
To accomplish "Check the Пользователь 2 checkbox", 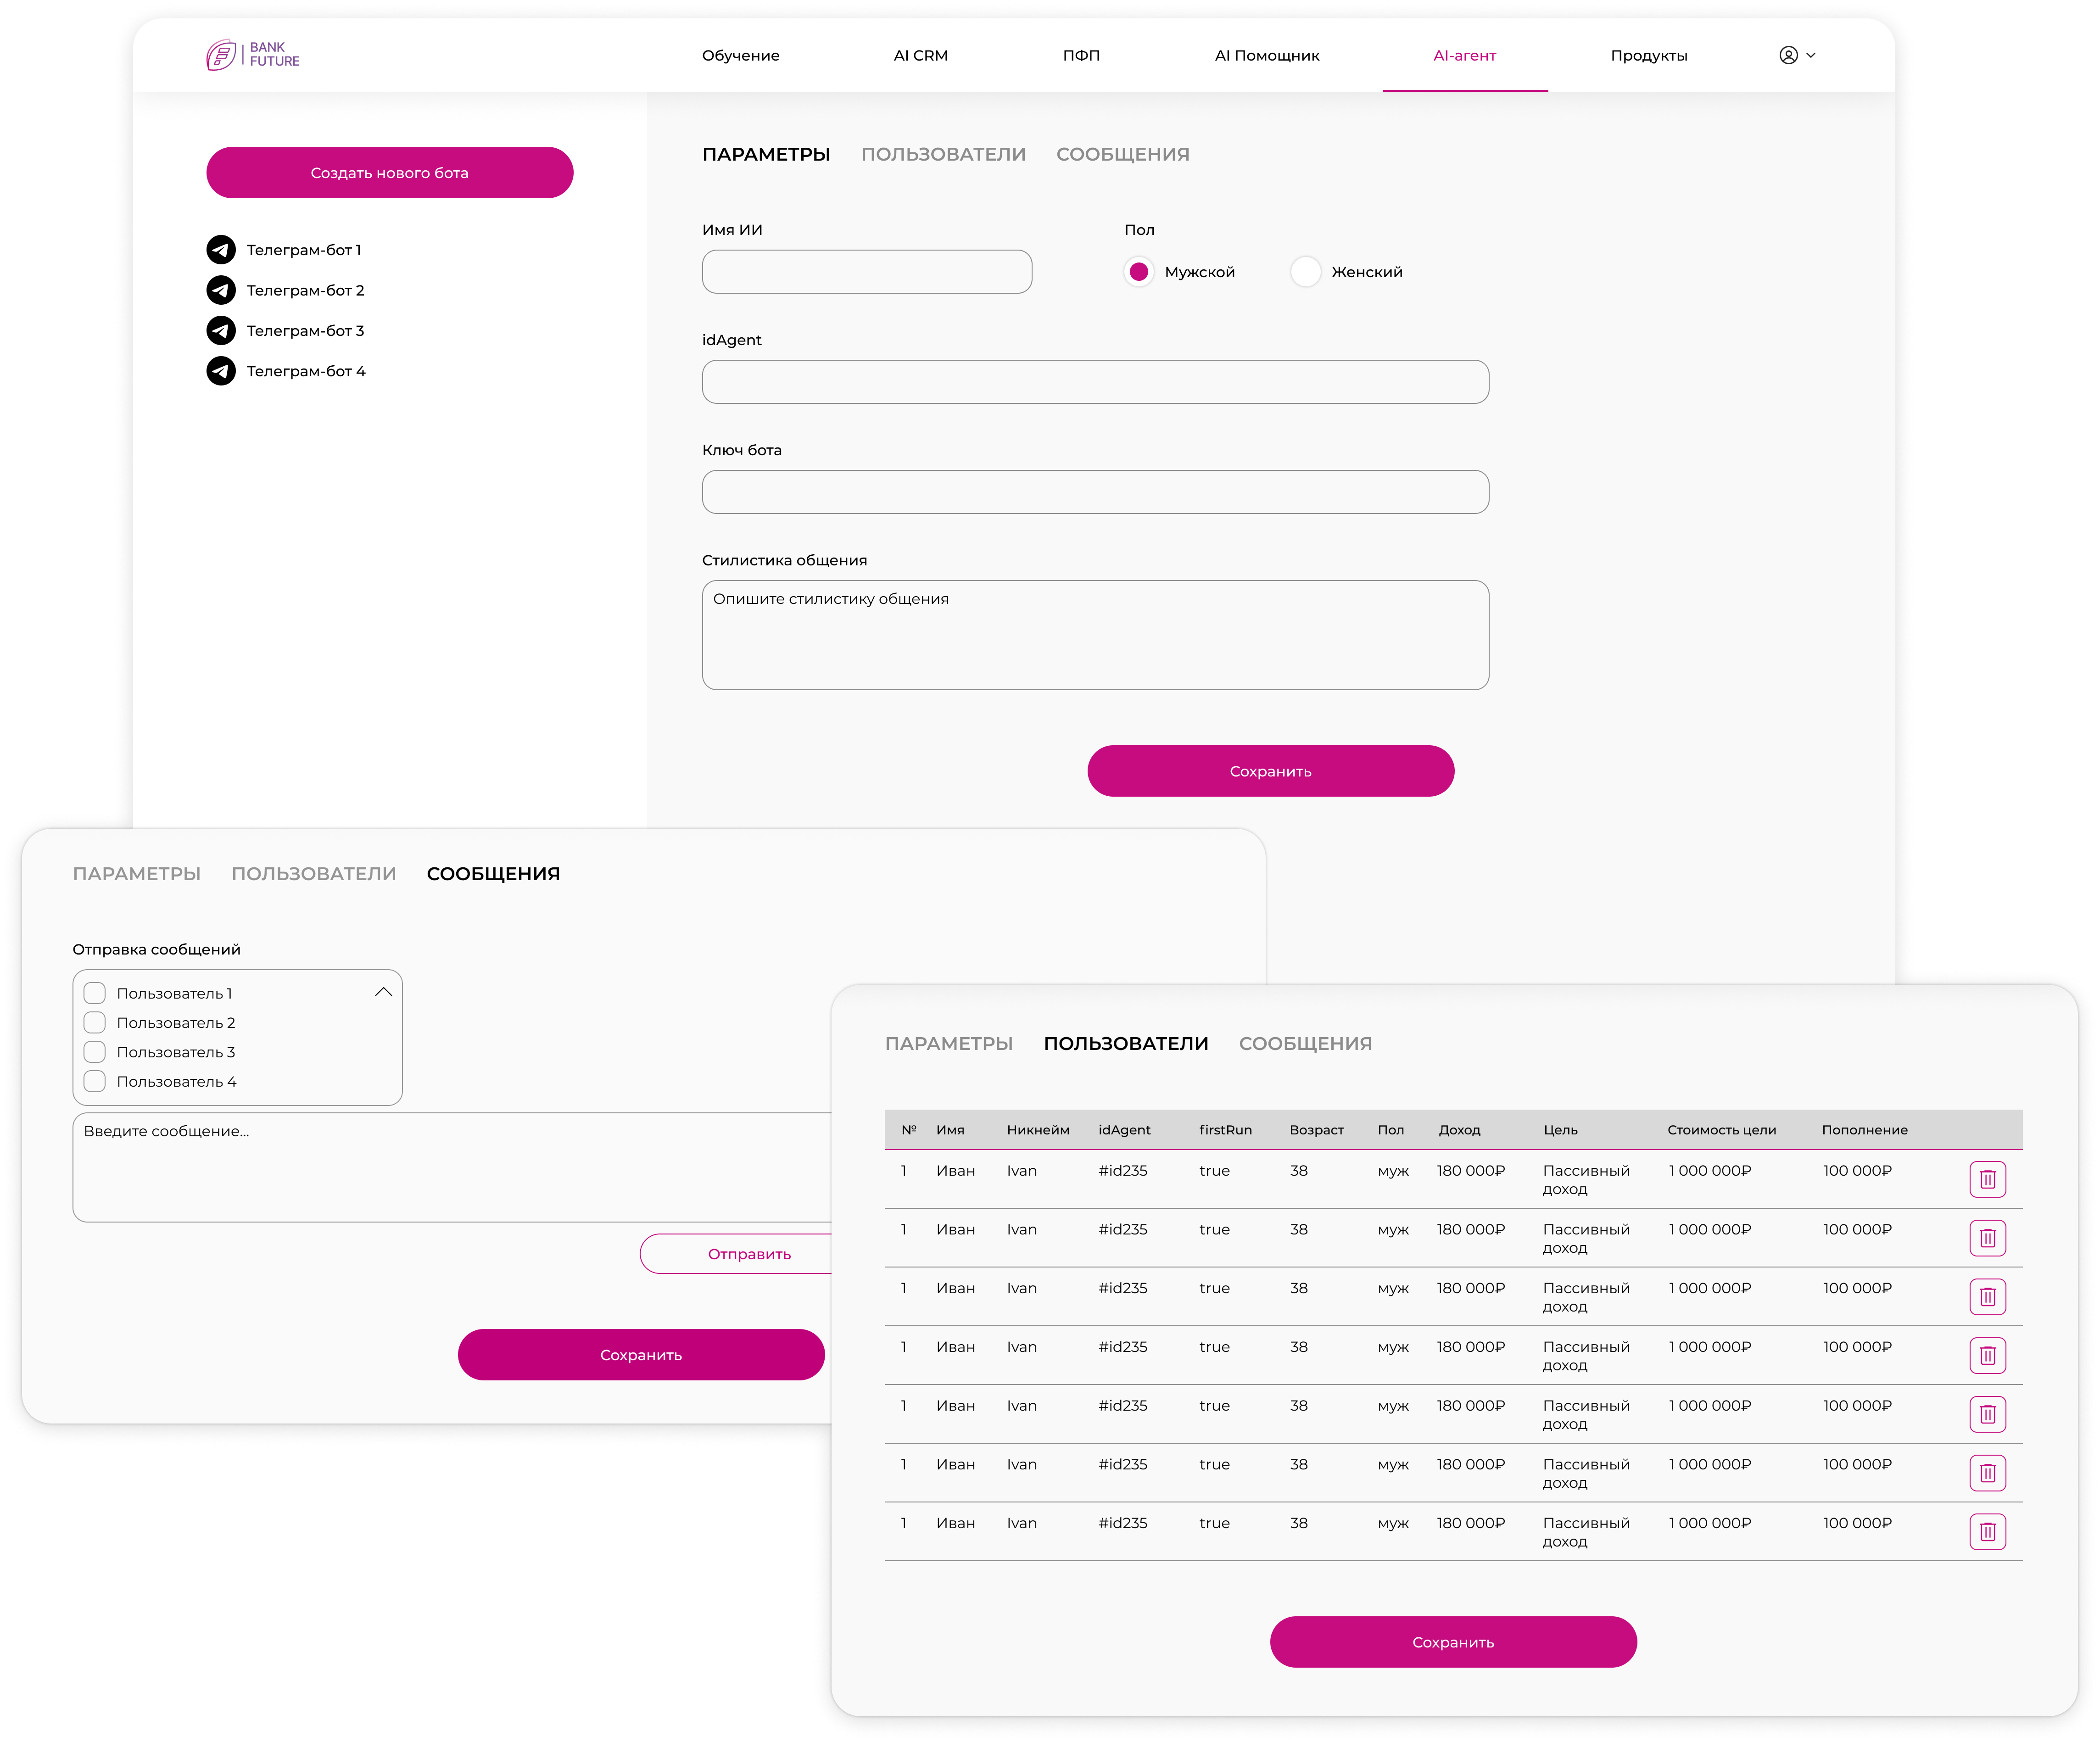I will (x=95, y=1023).
